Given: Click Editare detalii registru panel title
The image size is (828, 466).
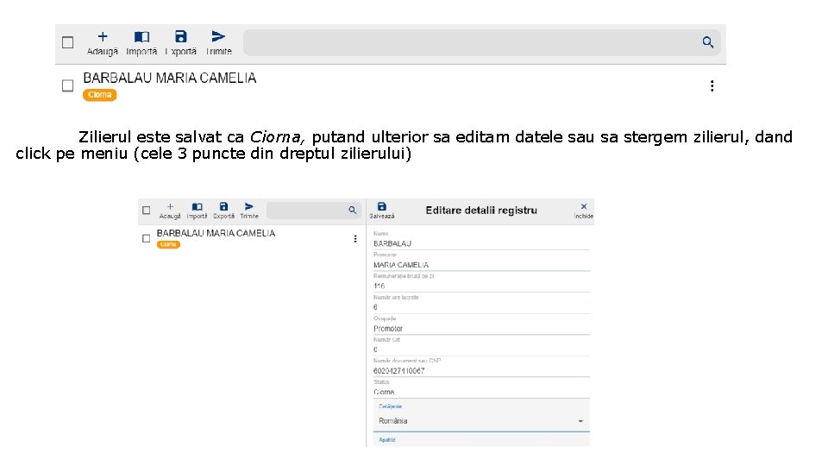Looking at the screenshot, I should pyautogui.click(x=481, y=211).
